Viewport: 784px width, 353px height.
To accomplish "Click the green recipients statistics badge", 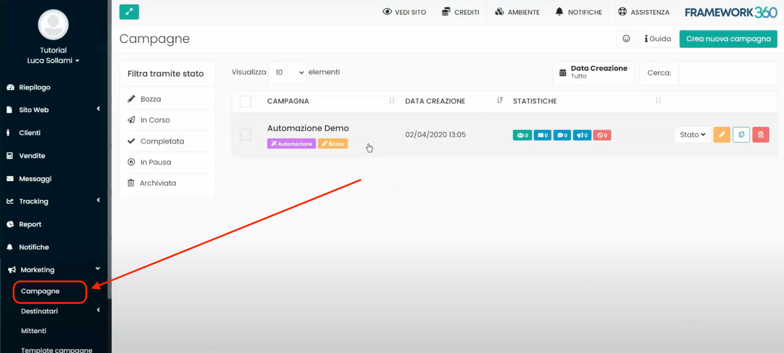I will pos(522,135).
